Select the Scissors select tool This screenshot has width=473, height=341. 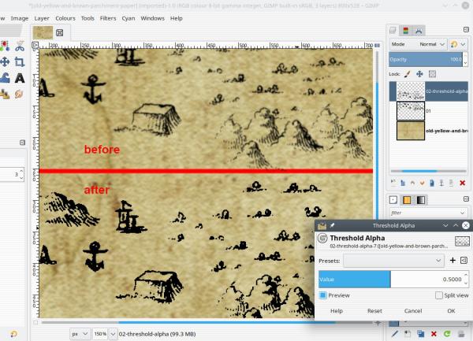point(20,46)
